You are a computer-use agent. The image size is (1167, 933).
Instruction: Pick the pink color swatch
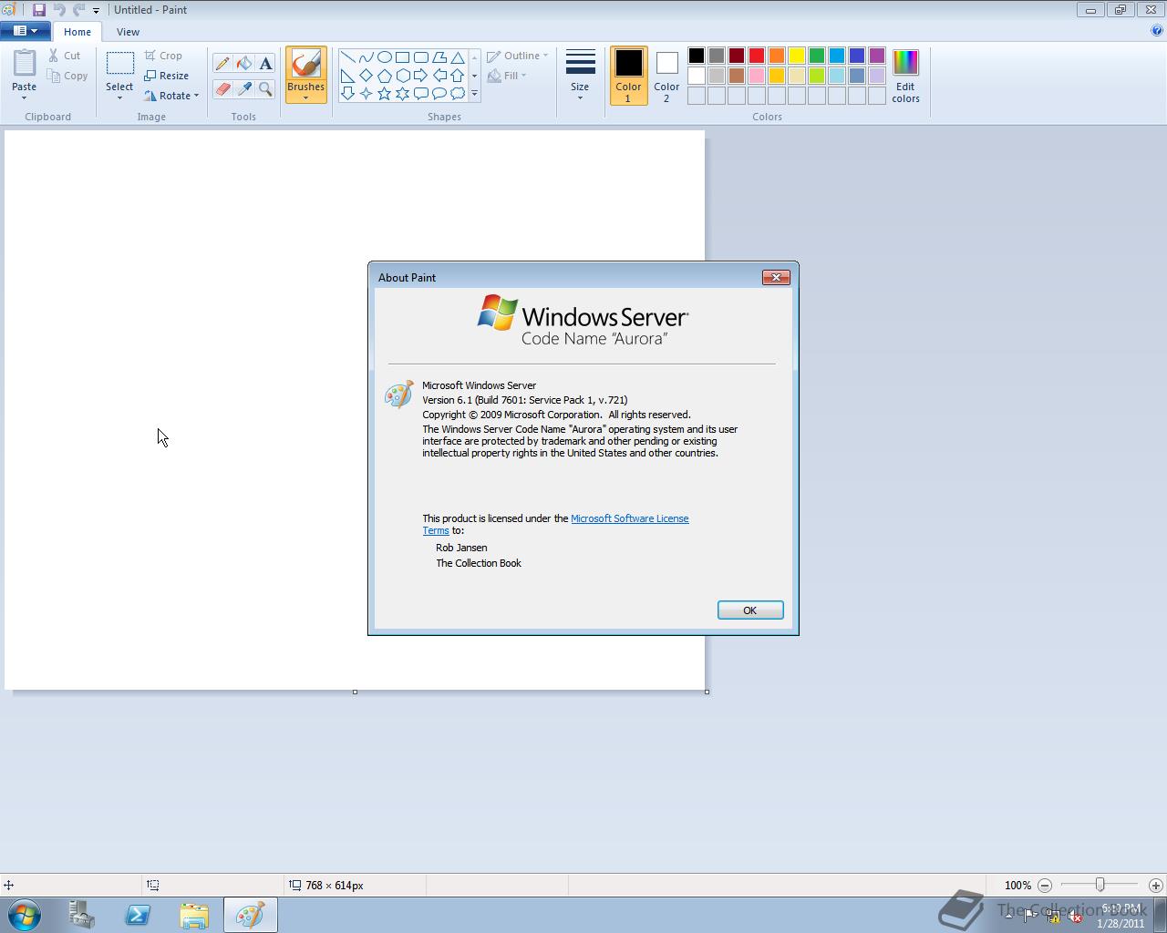pos(757,77)
